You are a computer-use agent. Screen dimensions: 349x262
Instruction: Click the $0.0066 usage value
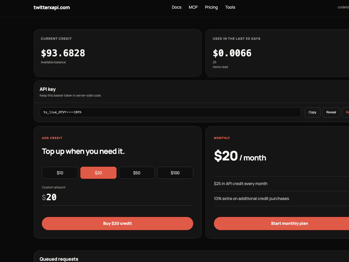tap(232, 53)
